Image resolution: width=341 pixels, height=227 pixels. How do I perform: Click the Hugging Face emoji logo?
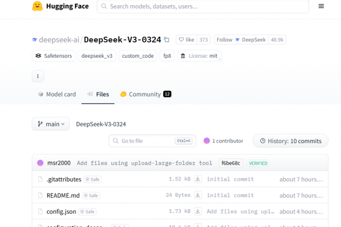click(x=37, y=6)
